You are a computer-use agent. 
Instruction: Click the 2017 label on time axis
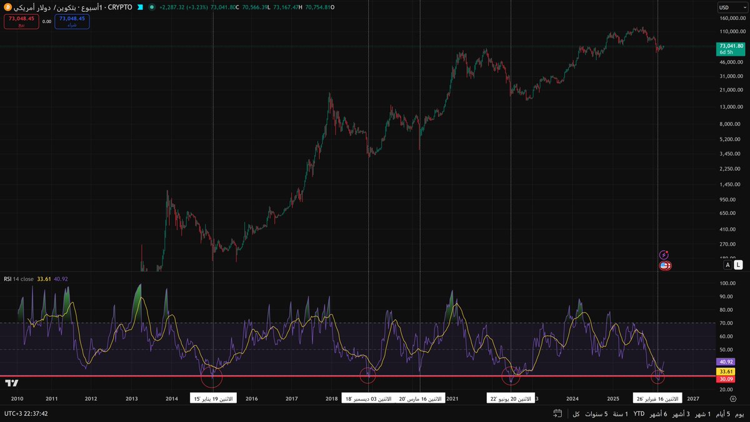pyautogui.click(x=291, y=398)
